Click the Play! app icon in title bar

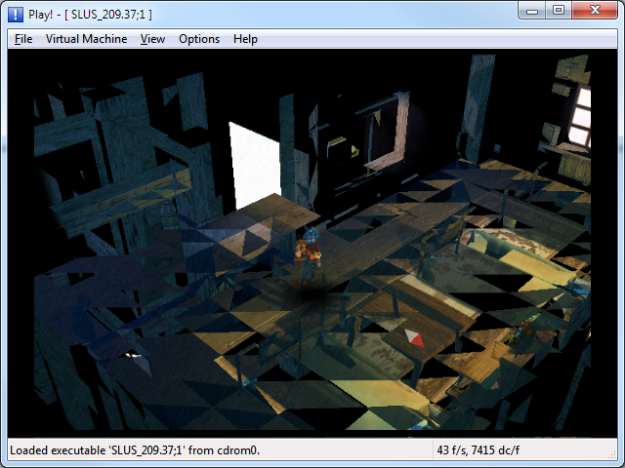click(x=16, y=15)
